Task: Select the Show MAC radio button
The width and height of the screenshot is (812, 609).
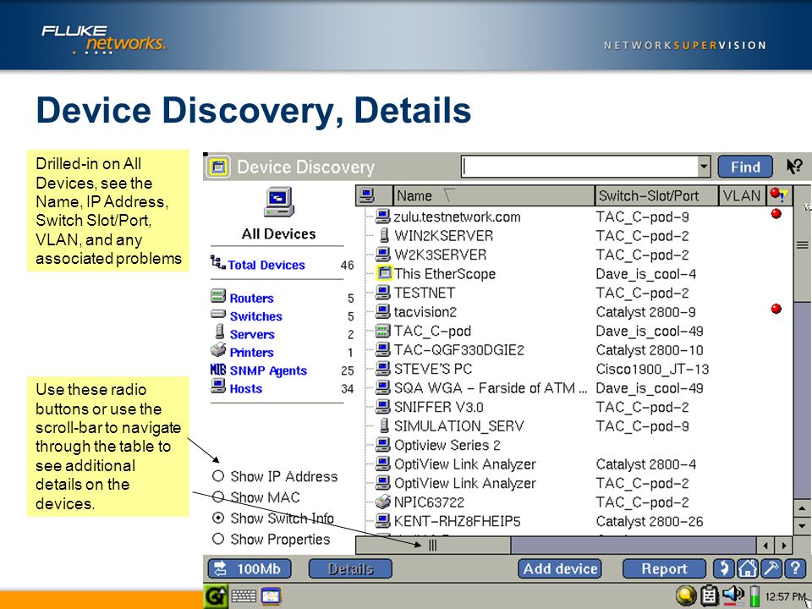Action: (218, 497)
